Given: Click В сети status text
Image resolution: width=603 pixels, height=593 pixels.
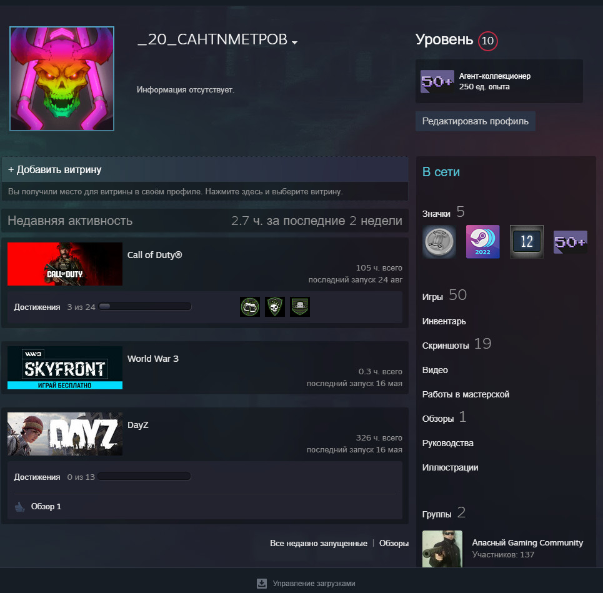Looking at the screenshot, I should [441, 172].
